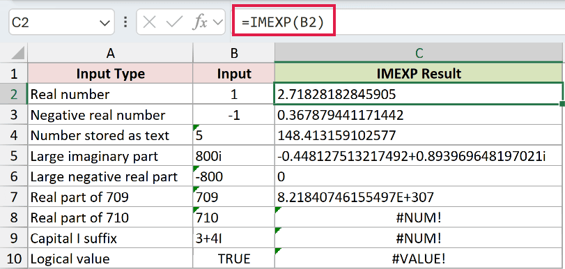Click input cell containing -800
Viewport: 565px width, 269px height.
(234, 177)
